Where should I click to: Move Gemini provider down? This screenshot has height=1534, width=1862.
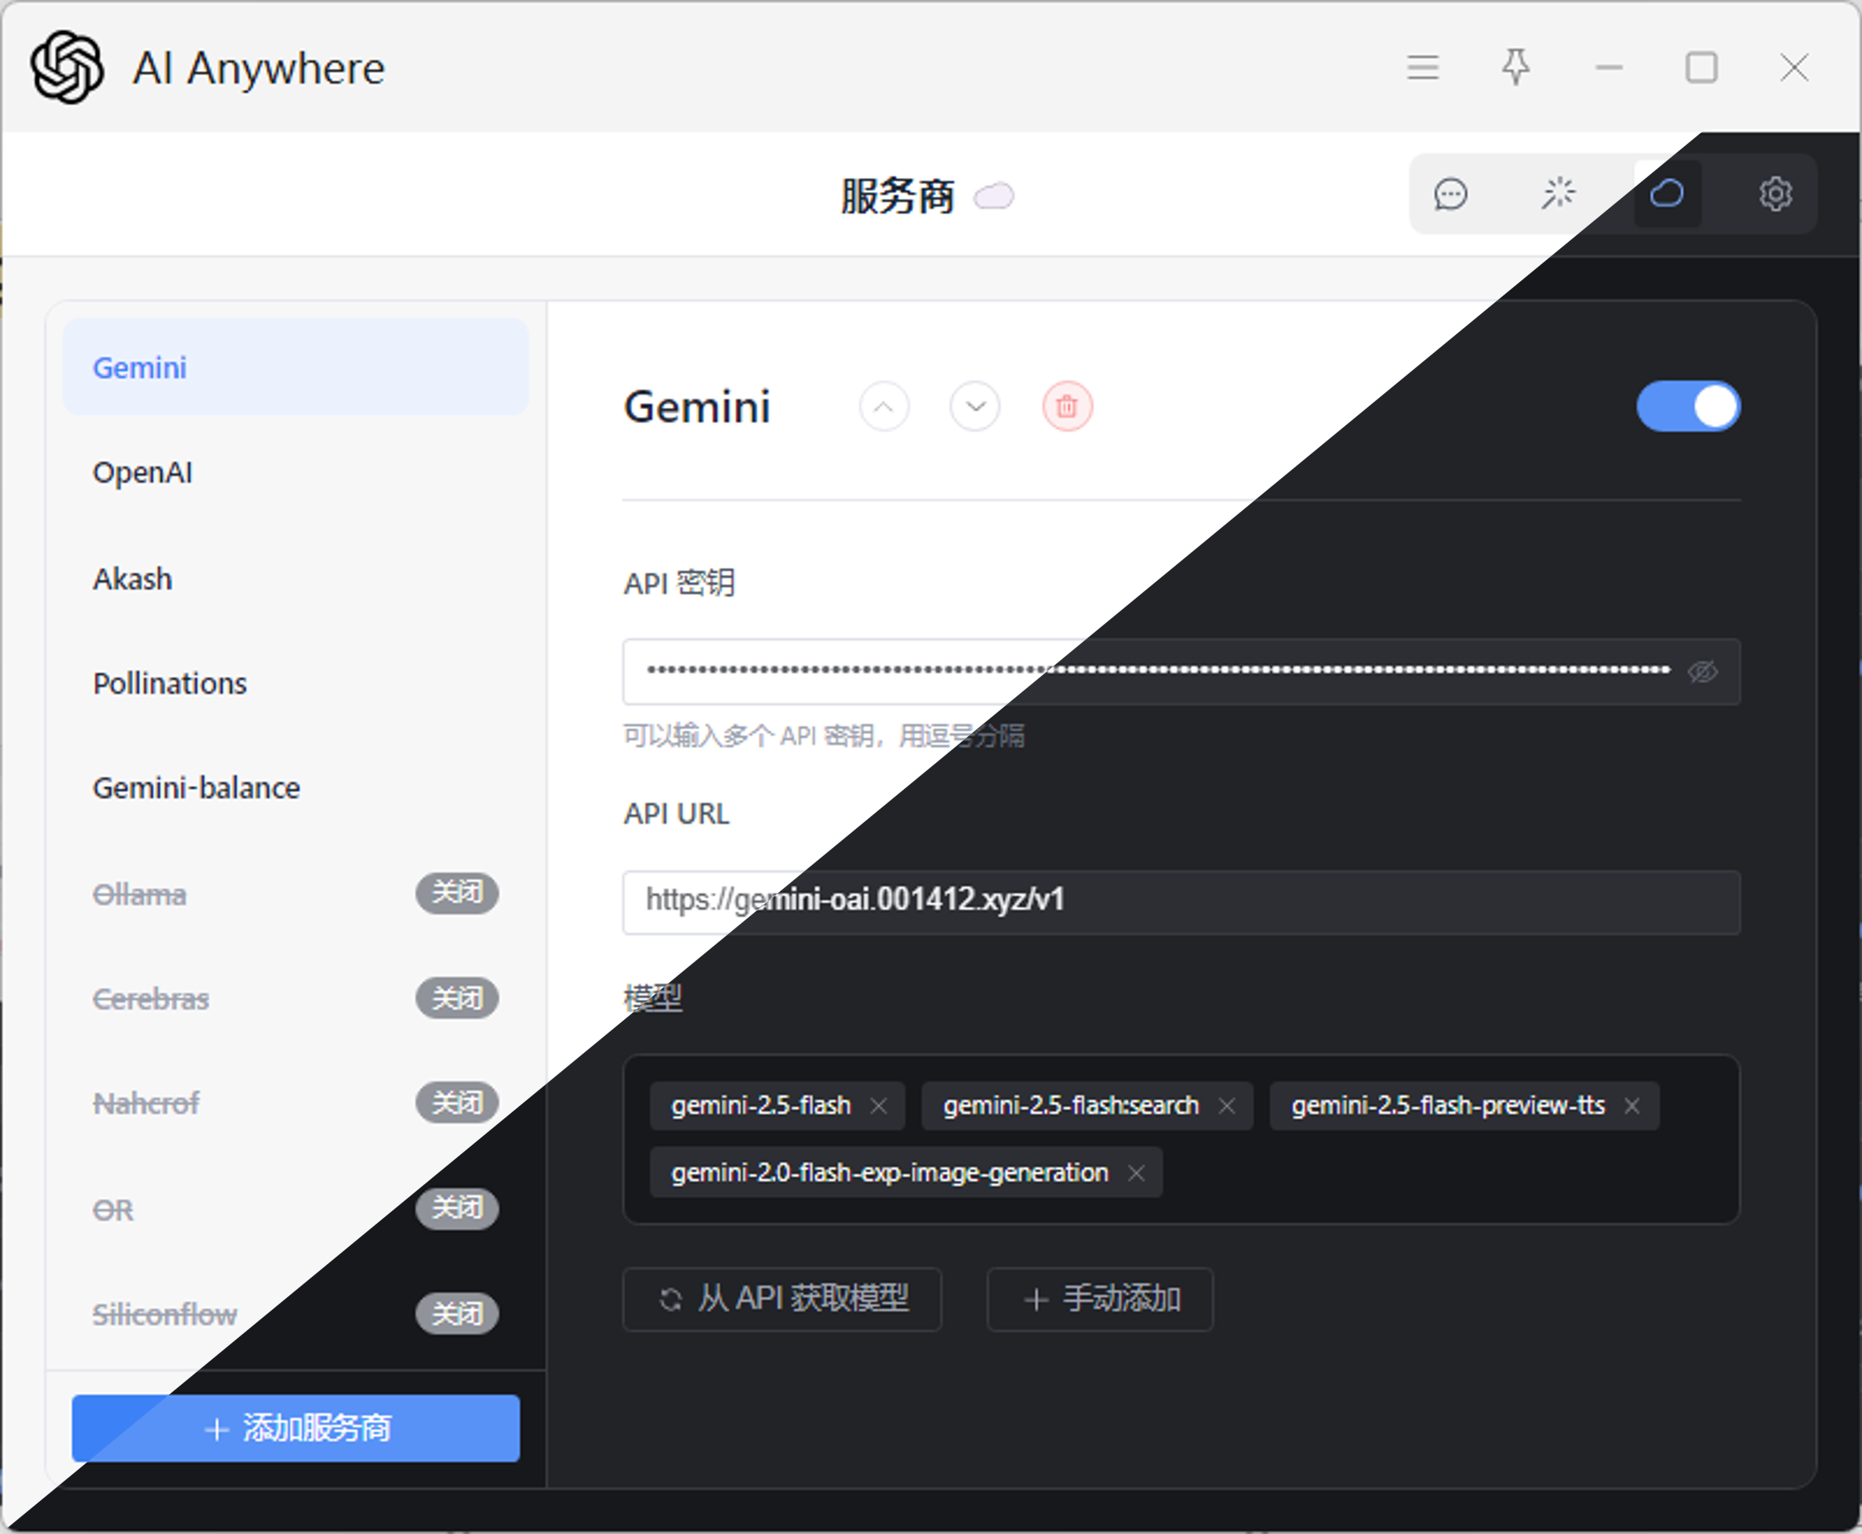click(x=975, y=406)
